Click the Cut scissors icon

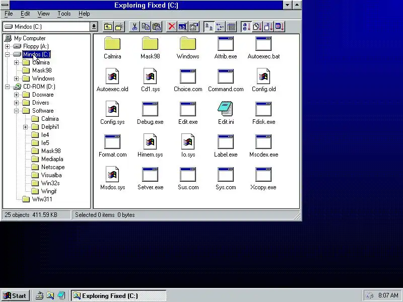point(135,27)
